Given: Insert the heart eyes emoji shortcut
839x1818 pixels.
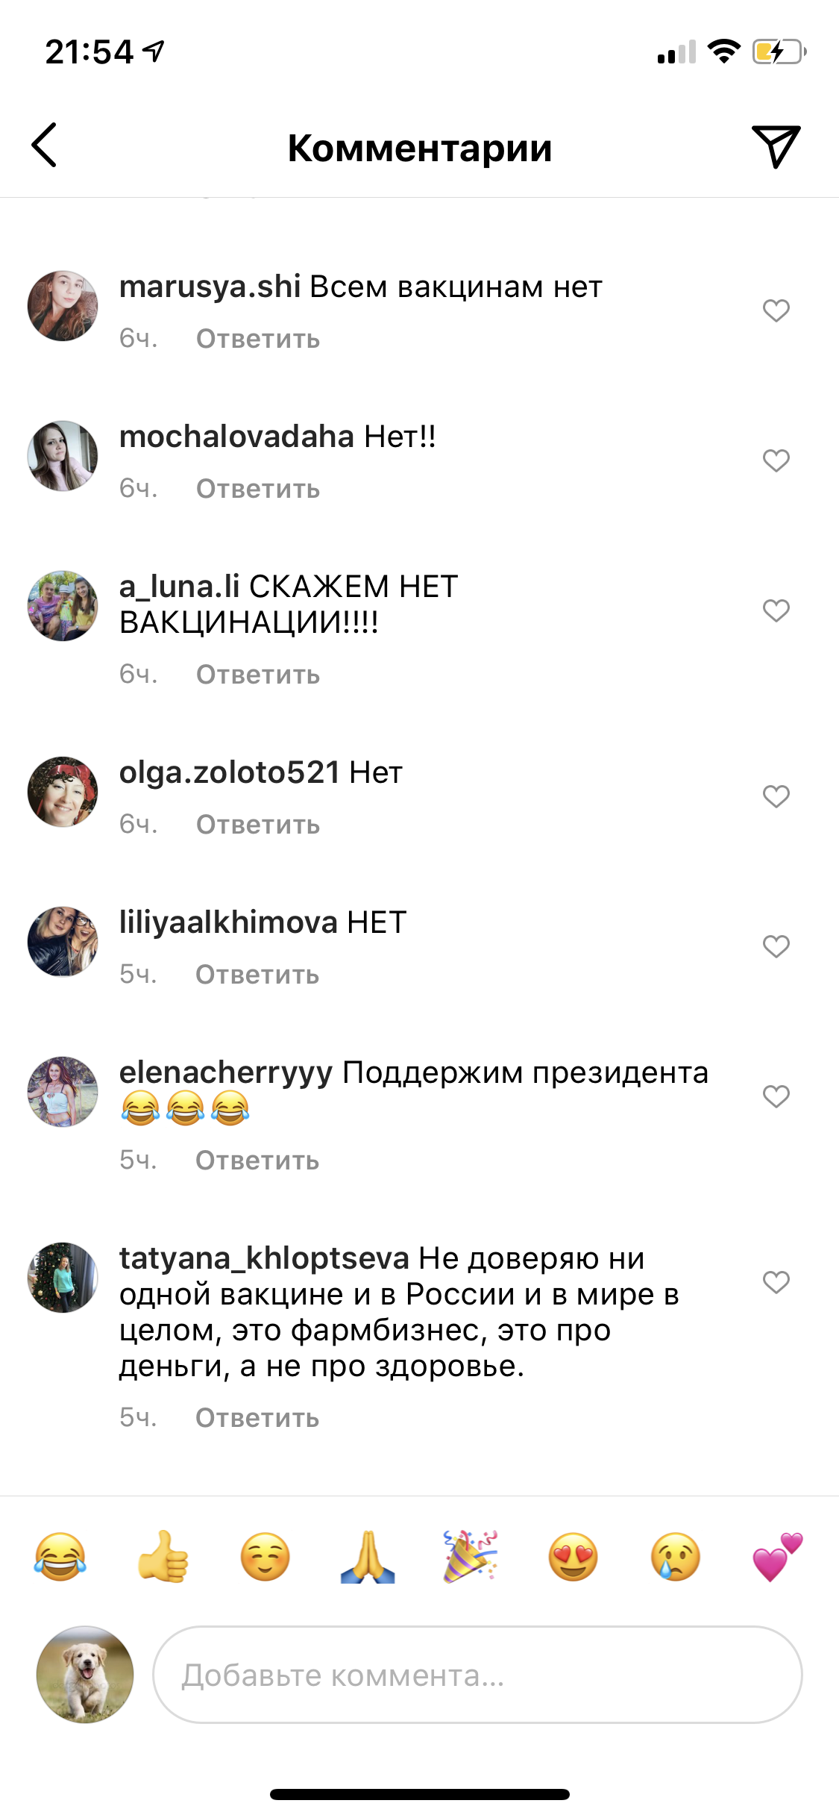Looking at the screenshot, I should (x=573, y=1556).
